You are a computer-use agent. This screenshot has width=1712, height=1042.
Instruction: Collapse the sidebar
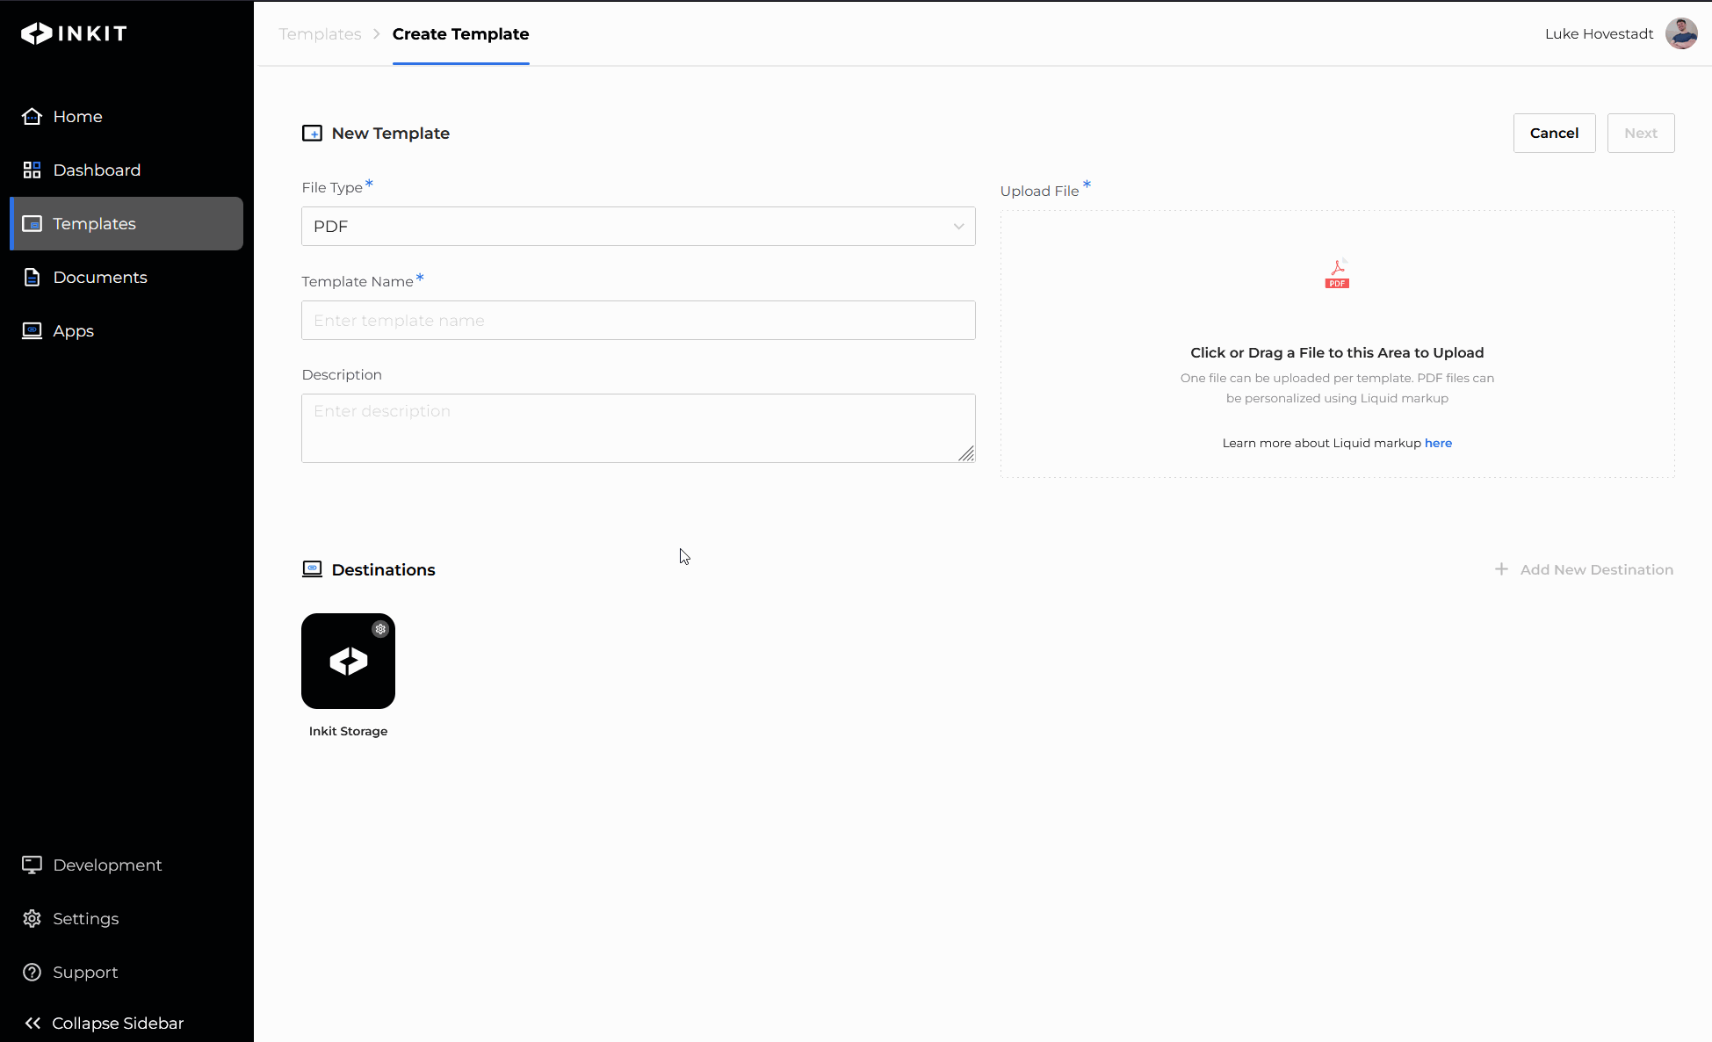tap(105, 1024)
